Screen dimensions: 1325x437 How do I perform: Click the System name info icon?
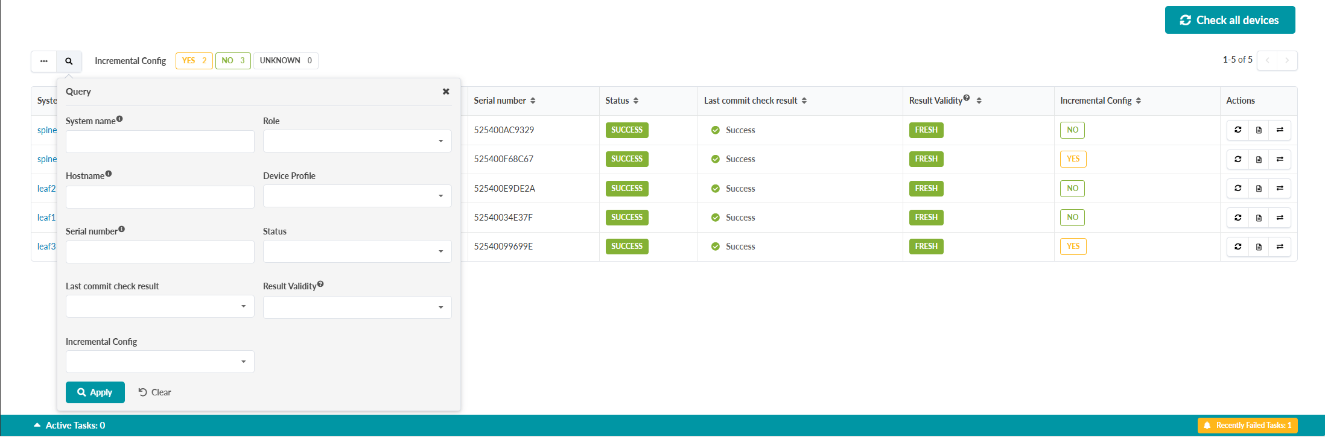(x=119, y=119)
